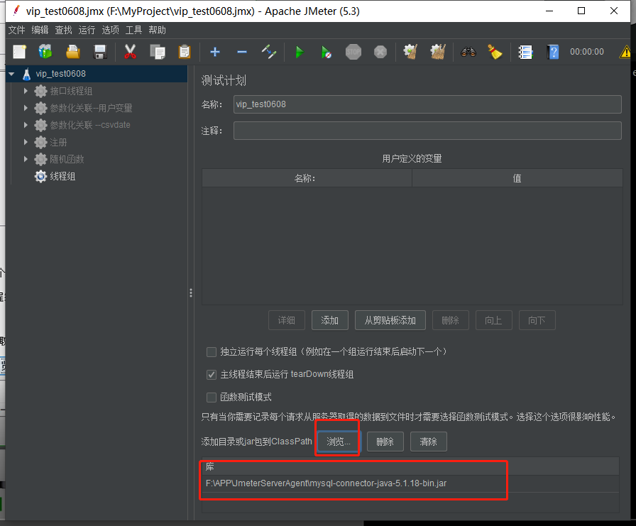The height and width of the screenshot is (526, 636).
Task: Click the Paste clipboard icon
Action: (x=185, y=52)
